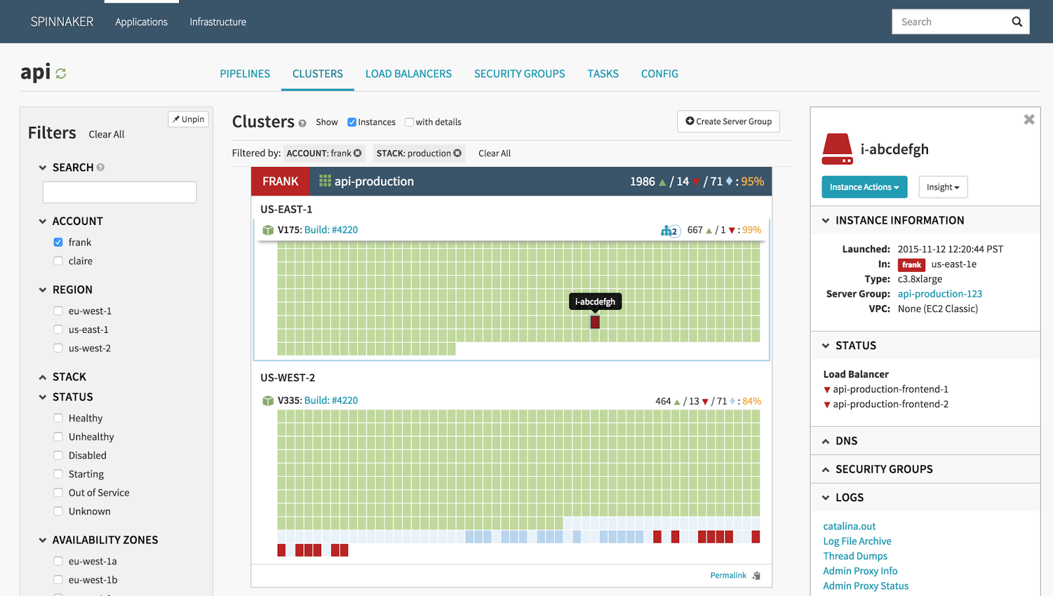Click the load balancer icon on V175
Screen dimensions: 1053x596
(670, 230)
